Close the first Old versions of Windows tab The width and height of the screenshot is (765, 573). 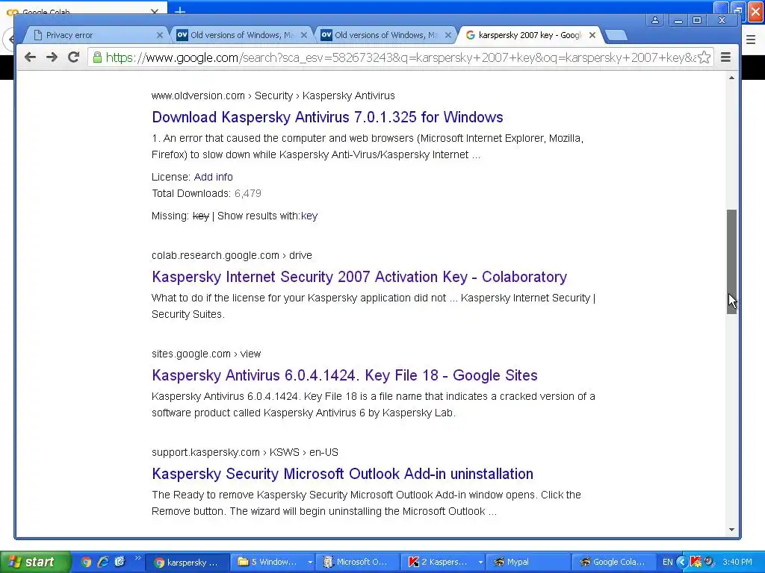(x=304, y=35)
